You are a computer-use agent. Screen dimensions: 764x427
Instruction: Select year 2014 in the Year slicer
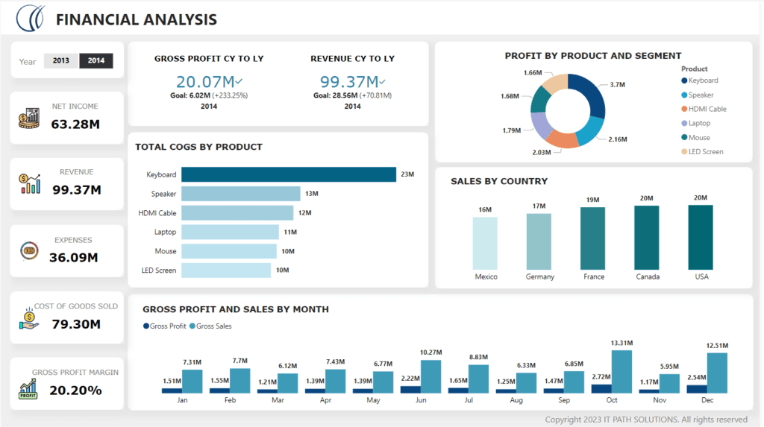pyautogui.click(x=96, y=61)
